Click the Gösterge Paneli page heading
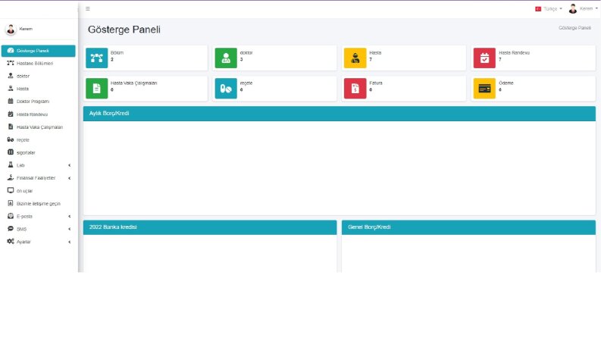 [124, 30]
